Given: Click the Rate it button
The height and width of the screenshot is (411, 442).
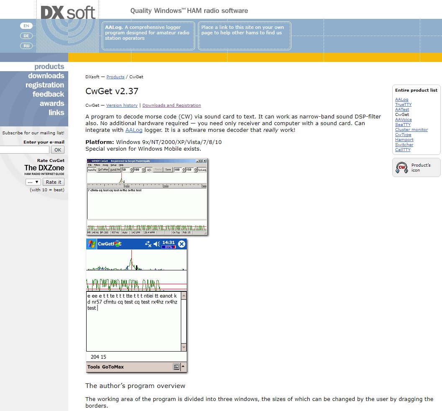Looking at the screenshot, I should [54, 182].
